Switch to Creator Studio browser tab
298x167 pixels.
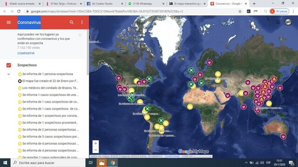pos(104,4)
